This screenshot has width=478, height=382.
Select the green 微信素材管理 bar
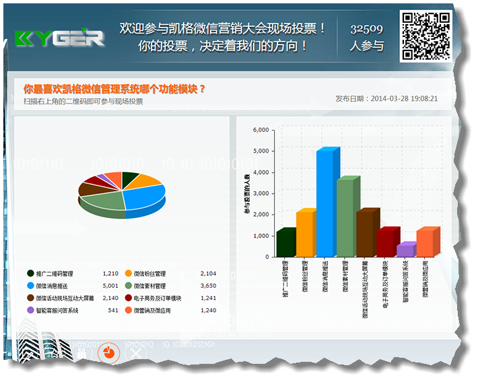coord(345,218)
